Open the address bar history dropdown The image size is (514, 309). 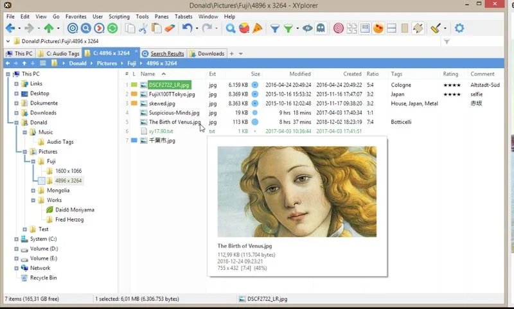click(8, 41)
